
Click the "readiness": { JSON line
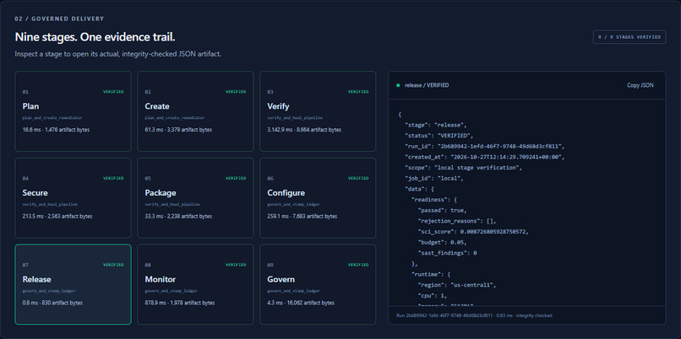click(x=434, y=199)
